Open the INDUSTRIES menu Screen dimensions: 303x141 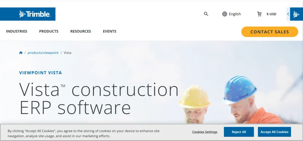coord(17,31)
